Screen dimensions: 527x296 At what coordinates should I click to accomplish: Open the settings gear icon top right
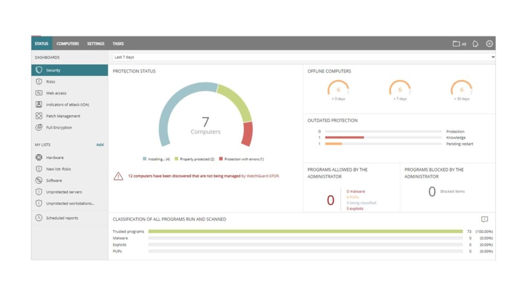(x=489, y=44)
